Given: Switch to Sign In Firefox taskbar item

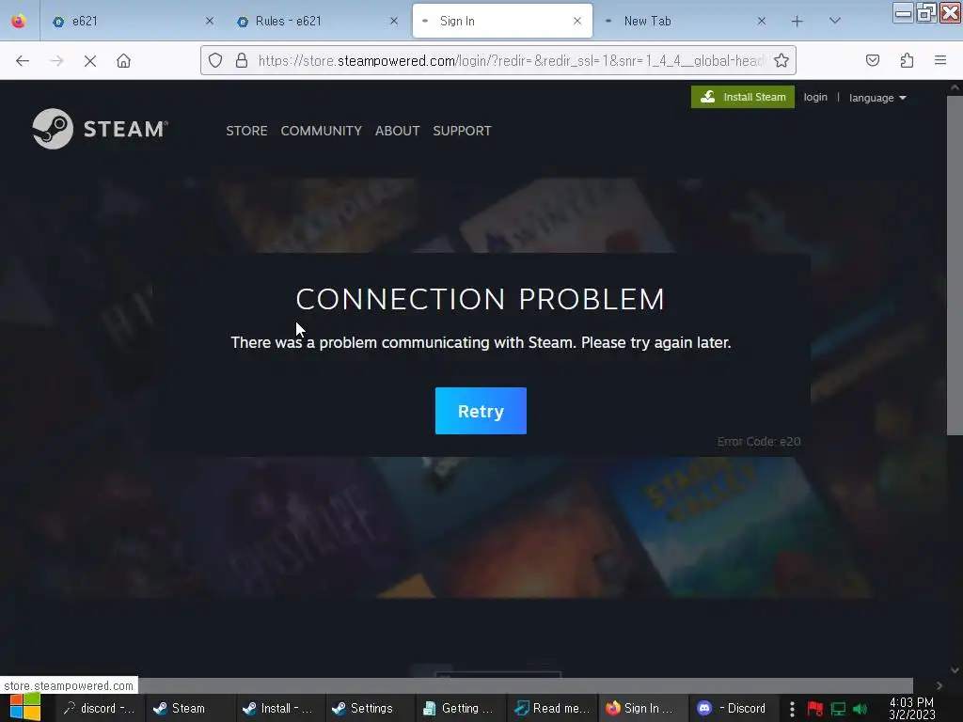Looking at the screenshot, I should [x=641, y=708].
